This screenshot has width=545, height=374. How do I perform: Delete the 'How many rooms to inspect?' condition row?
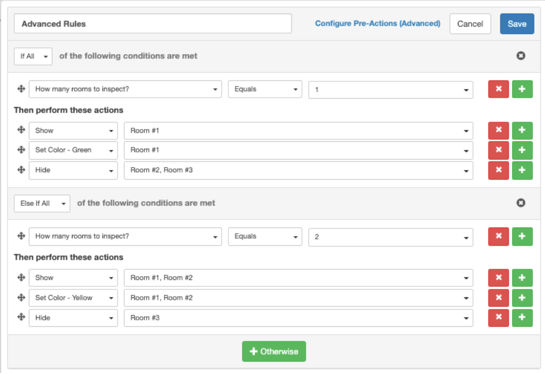click(498, 89)
